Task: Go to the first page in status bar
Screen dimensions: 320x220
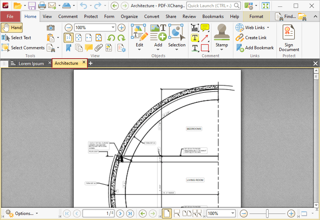Action: pyautogui.click(x=67, y=214)
